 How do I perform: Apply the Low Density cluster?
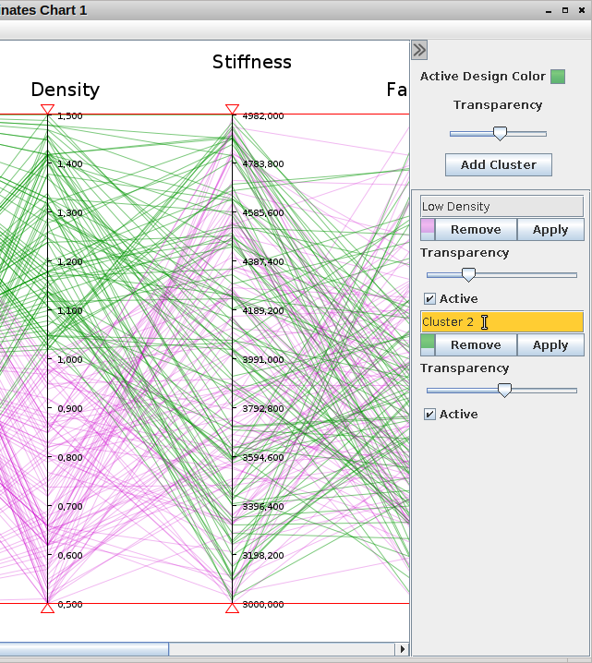(x=550, y=229)
